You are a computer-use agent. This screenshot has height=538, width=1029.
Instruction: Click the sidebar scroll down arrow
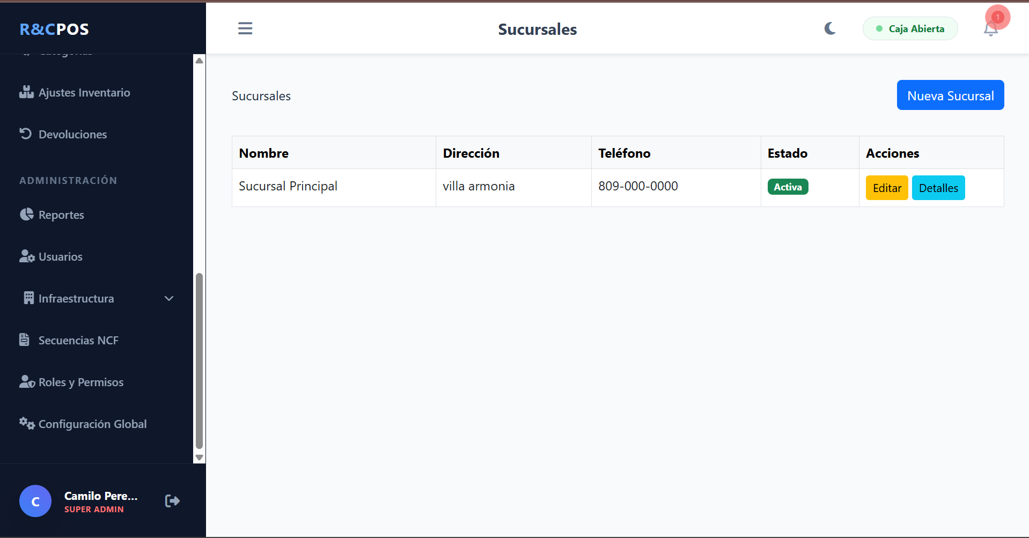(x=199, y=458)
